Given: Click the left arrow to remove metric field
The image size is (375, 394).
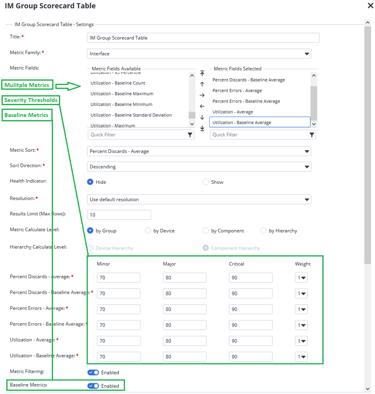Looking at the screenshot, I should pyautogui.click(x=202, y=106).
